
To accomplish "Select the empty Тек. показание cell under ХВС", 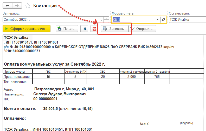I will point(103,81).
